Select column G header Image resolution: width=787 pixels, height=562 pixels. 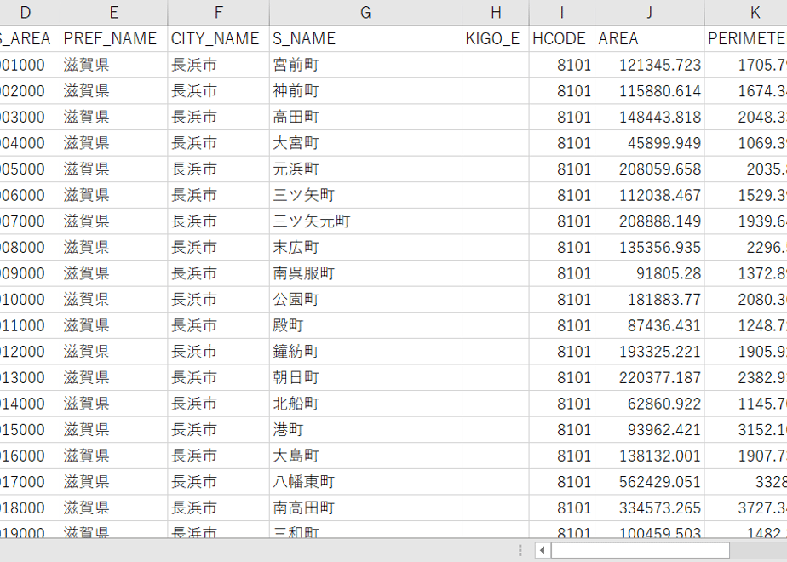[x=365, y=13]
